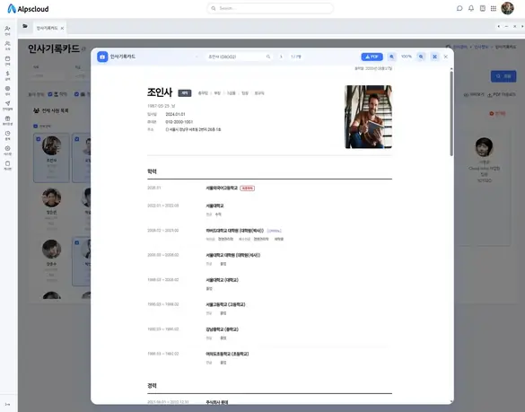The width and height of the screenshot is (525, 412).
Task: Select the people icon in sidebar
Action: tap(7, 45)
